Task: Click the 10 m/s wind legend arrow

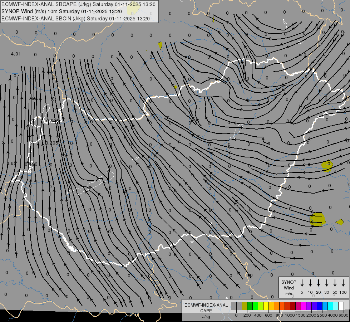Action: [310, 283]
